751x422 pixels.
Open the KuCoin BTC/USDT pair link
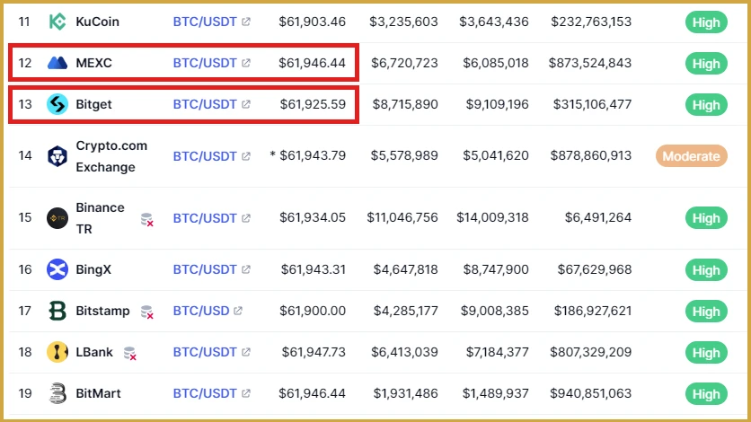coord(205,22)
